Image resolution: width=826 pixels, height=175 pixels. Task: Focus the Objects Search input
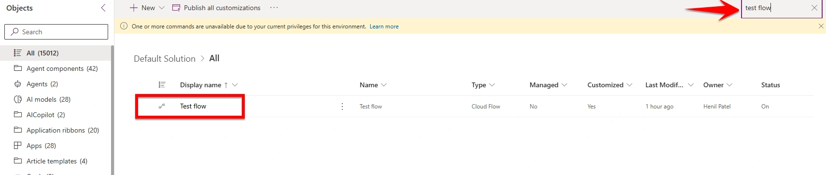56,32
